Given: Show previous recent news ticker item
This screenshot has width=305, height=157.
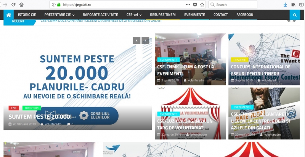Looking at the screenshot, I should click(x=289, y=21).
